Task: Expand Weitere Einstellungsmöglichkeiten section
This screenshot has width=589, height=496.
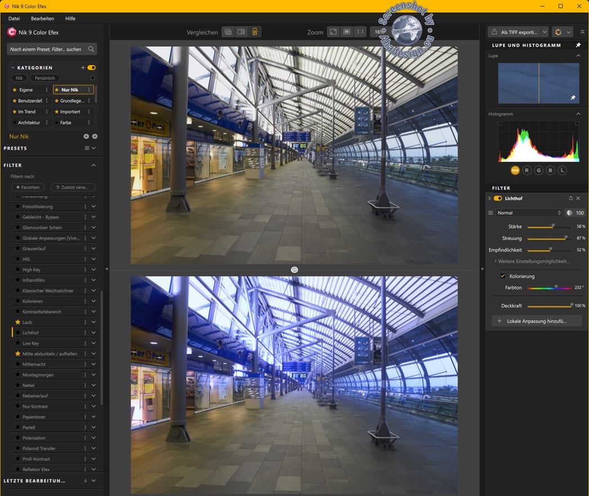Action: 533,261
